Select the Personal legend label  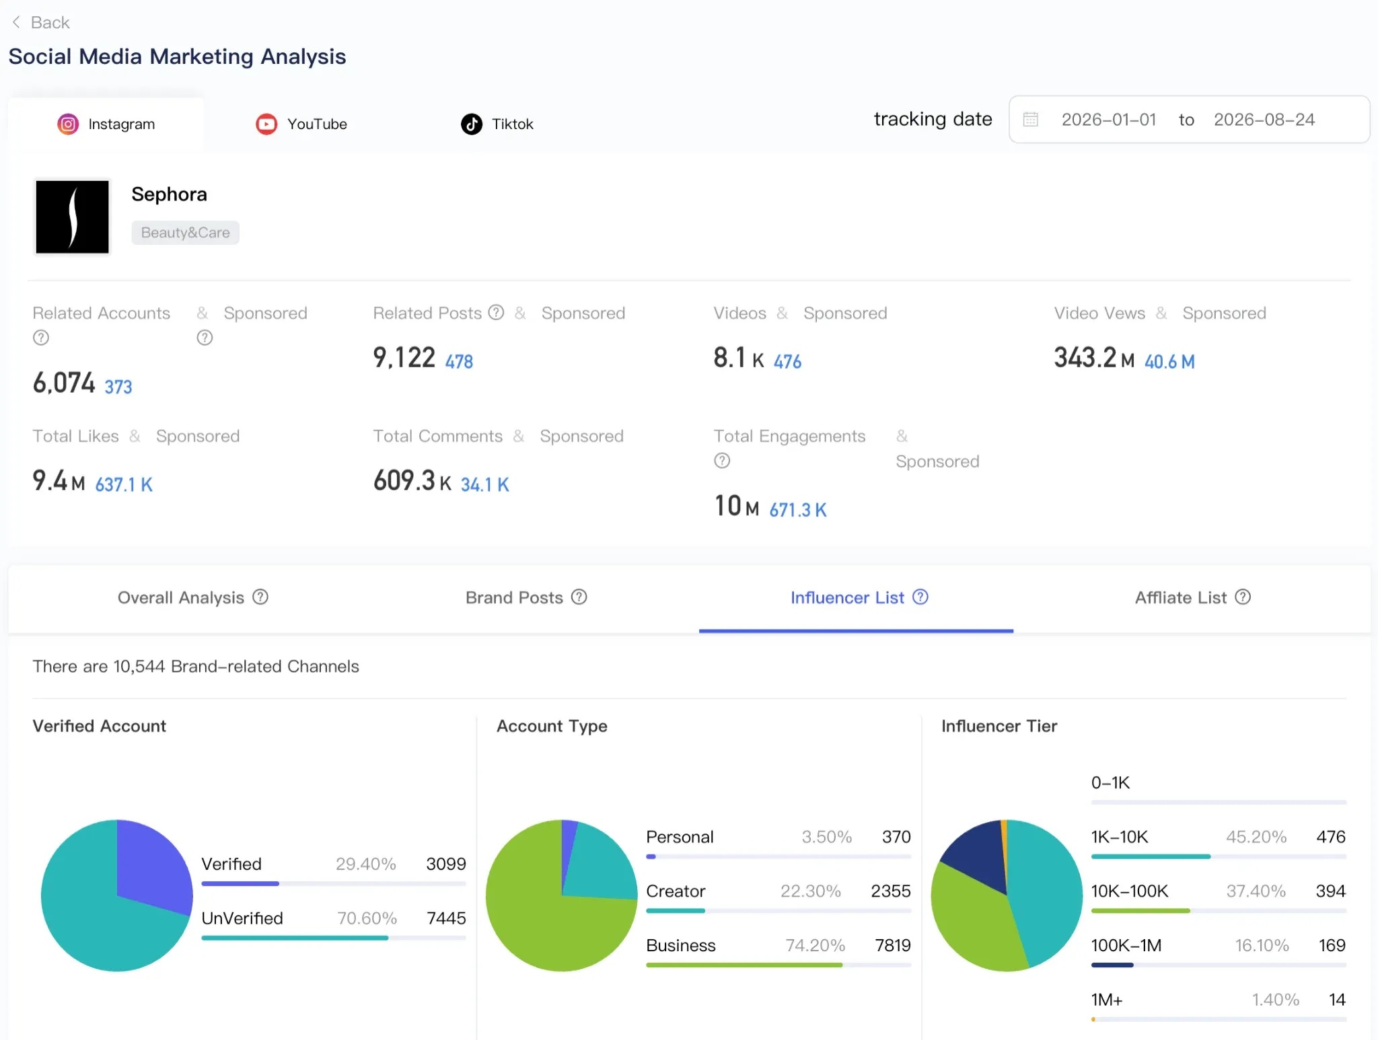pos(680,837)
